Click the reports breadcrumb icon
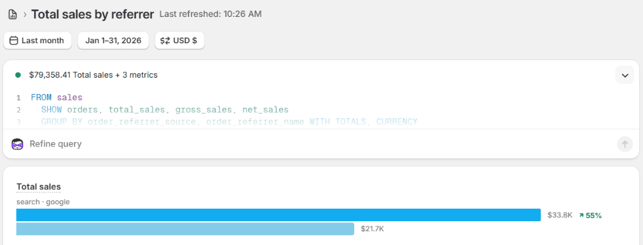643x245 pixels. (x=13, y=14)
